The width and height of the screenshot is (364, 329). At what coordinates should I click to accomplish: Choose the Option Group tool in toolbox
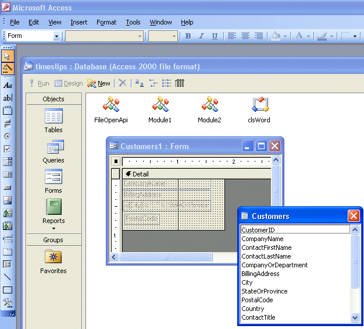[8, 111]
